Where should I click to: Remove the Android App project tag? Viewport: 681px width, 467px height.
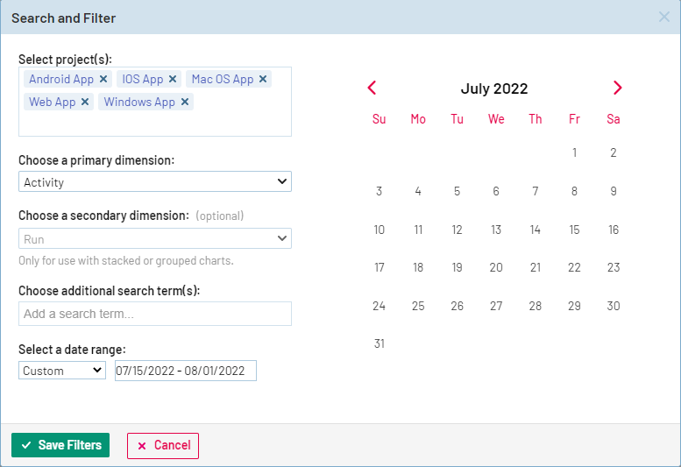pos(103,79)
